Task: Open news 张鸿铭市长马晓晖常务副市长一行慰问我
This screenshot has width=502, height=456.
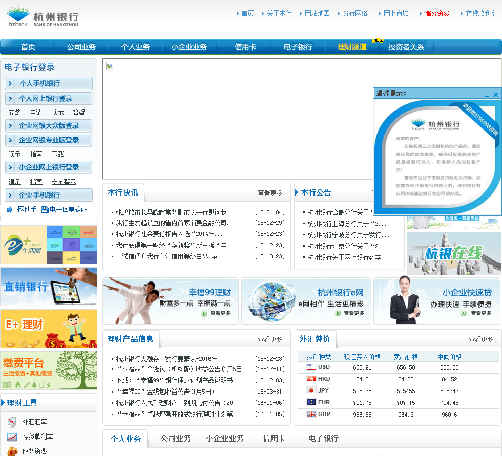Action: tap(175, 212)
